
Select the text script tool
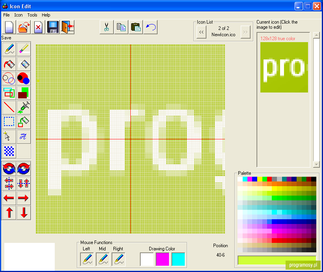24,137
